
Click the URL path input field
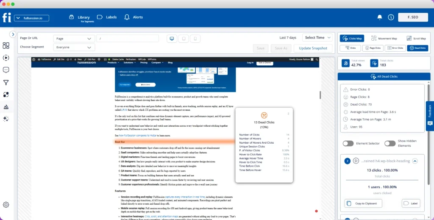pos(128,39)
